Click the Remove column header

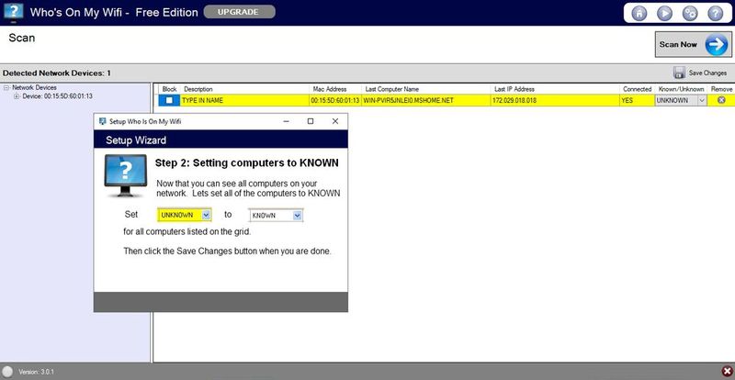pyautogui.click(x=721, y=89)
